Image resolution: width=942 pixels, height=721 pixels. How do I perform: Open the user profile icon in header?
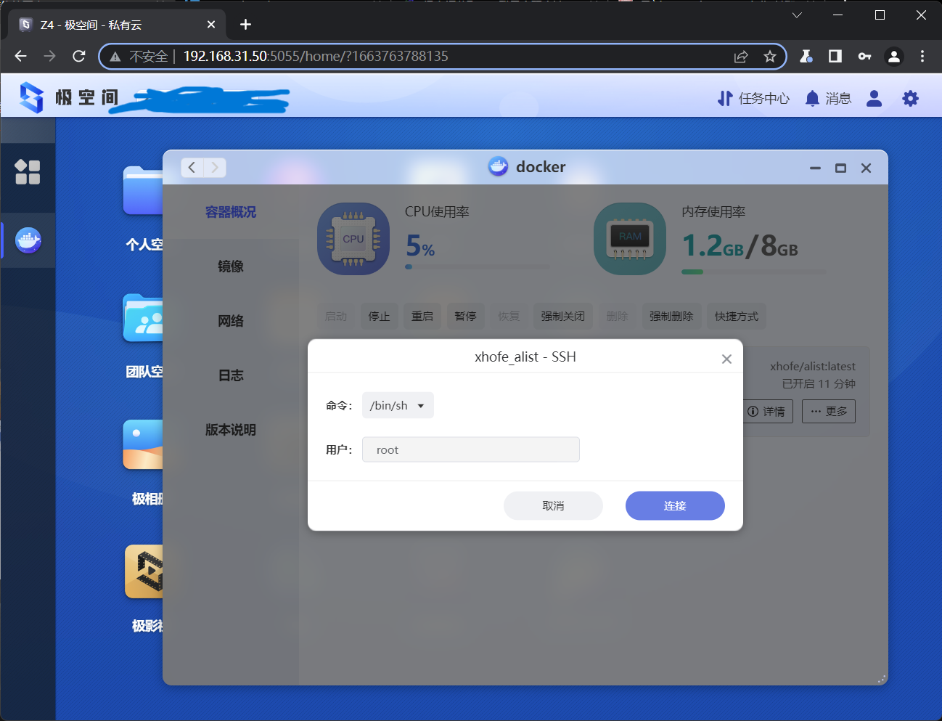pyautogui.click(x=874, y=98)
